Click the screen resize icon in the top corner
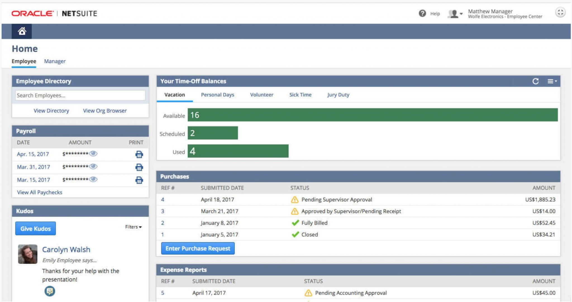 [560, 12]
